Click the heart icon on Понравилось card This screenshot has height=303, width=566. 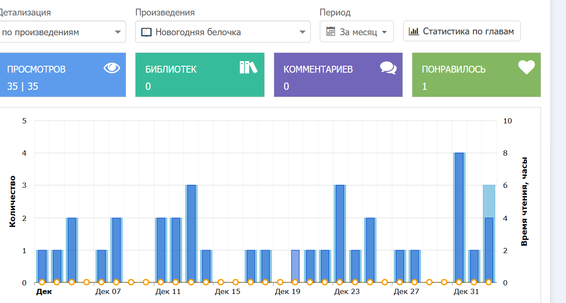[x=526, y=67]
